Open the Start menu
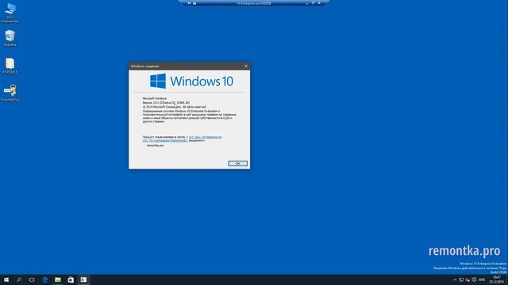This screenshot has height=285, width=508. (6, 279)
